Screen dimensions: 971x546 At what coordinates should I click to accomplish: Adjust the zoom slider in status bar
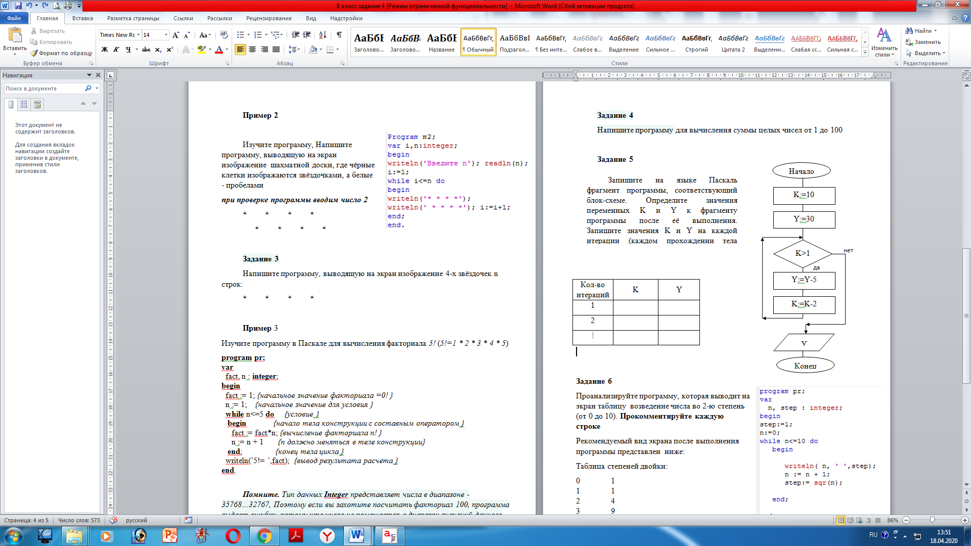pos(932,520)
